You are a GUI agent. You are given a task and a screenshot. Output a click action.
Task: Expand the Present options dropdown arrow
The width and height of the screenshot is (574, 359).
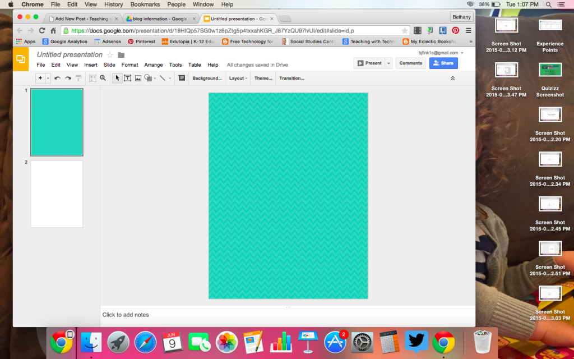pyautogui.click(x=389, y=63)
